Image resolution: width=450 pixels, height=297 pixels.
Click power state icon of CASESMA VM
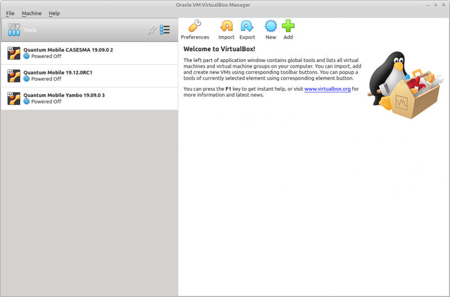26,56
